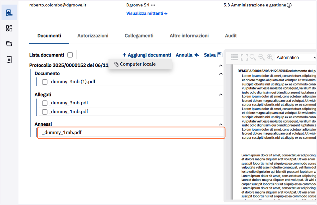Viewport: 317px width, 205px height.
Task: Switch to the Autorizzazioni tab
Action: [x=93, y=36]
